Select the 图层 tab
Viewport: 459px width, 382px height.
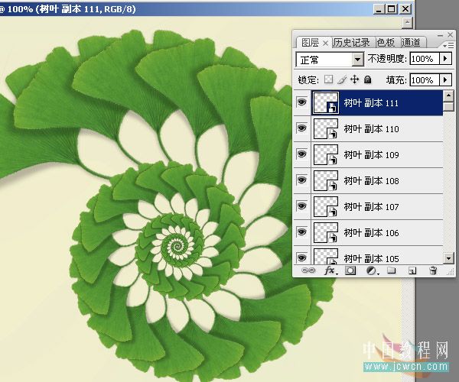pyautogui.click(x=311, y=43)
